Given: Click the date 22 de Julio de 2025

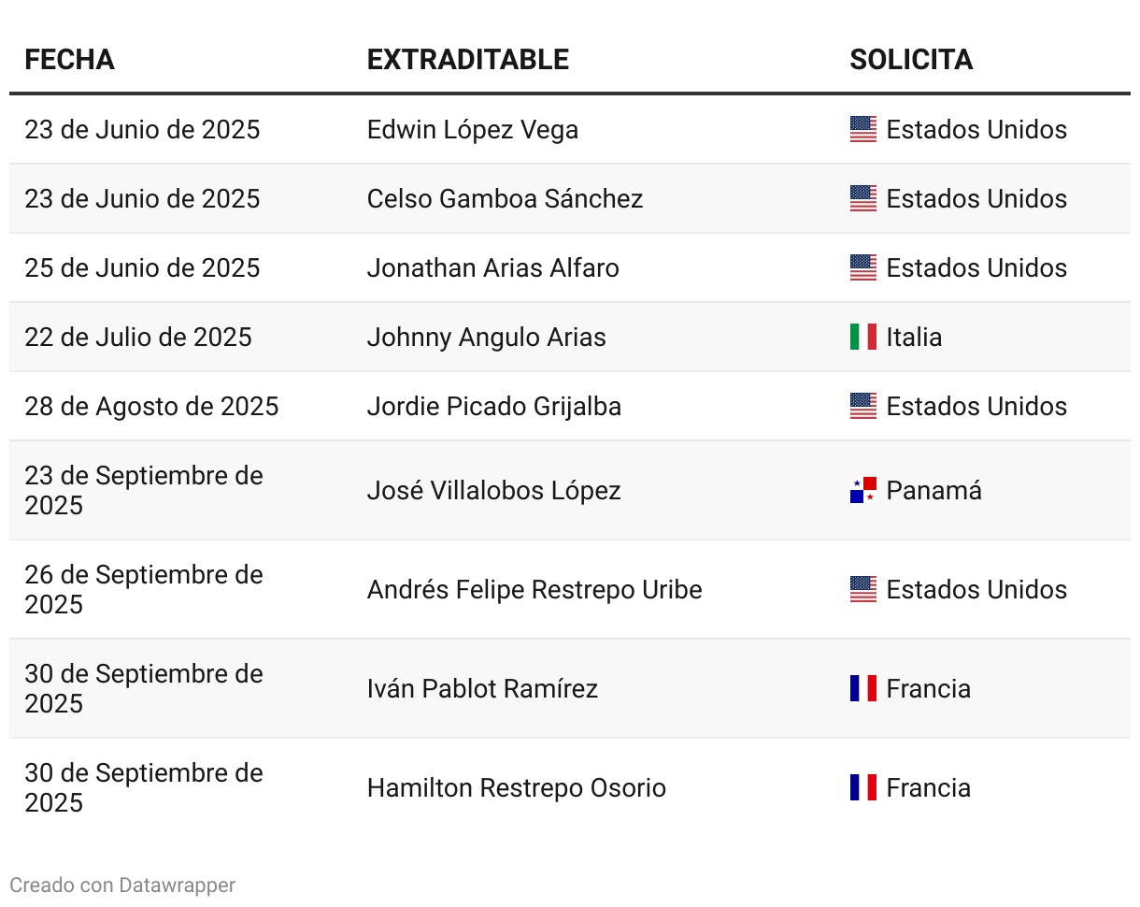Looking at the screenshot, I should tap(138, 337).
